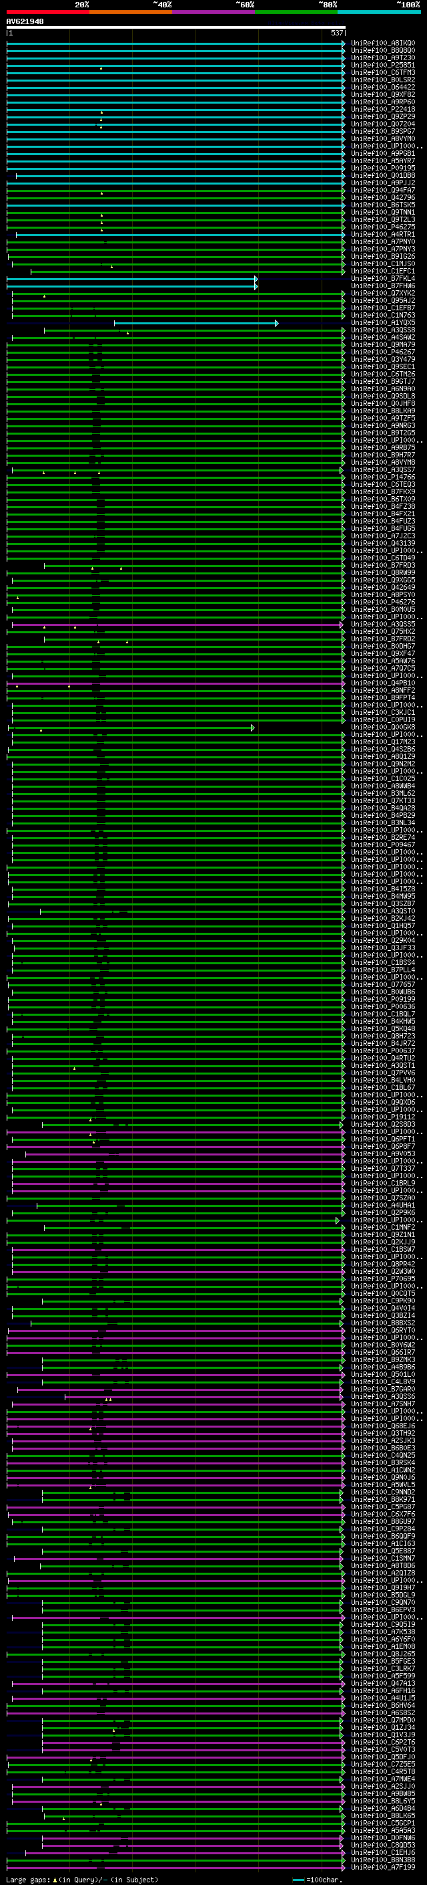427x1885 pixels.
Task: Click the UniRef100_P46267 label
Action: (x=383, y=352)
